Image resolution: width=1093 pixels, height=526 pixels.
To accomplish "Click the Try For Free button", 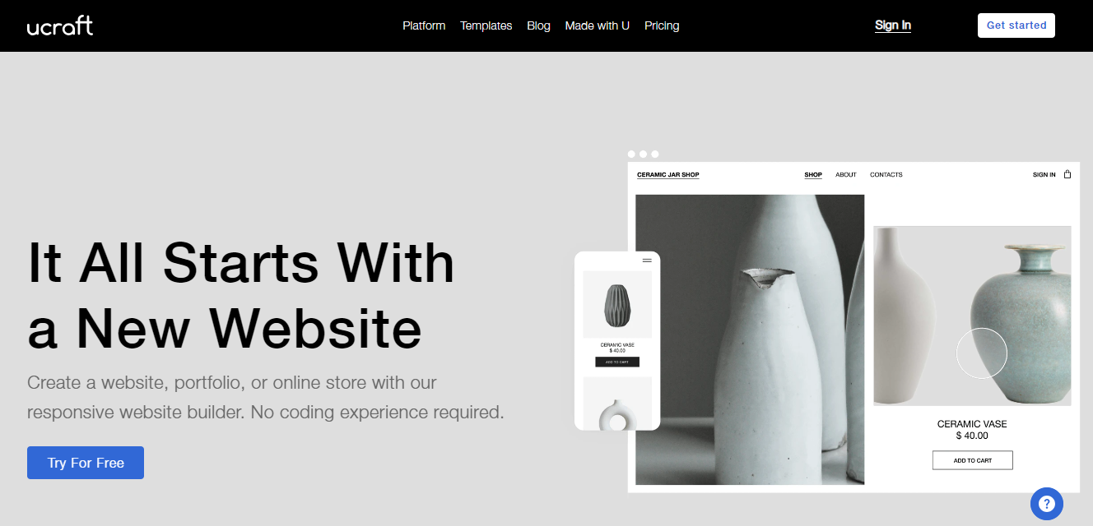I will (86, 463).
